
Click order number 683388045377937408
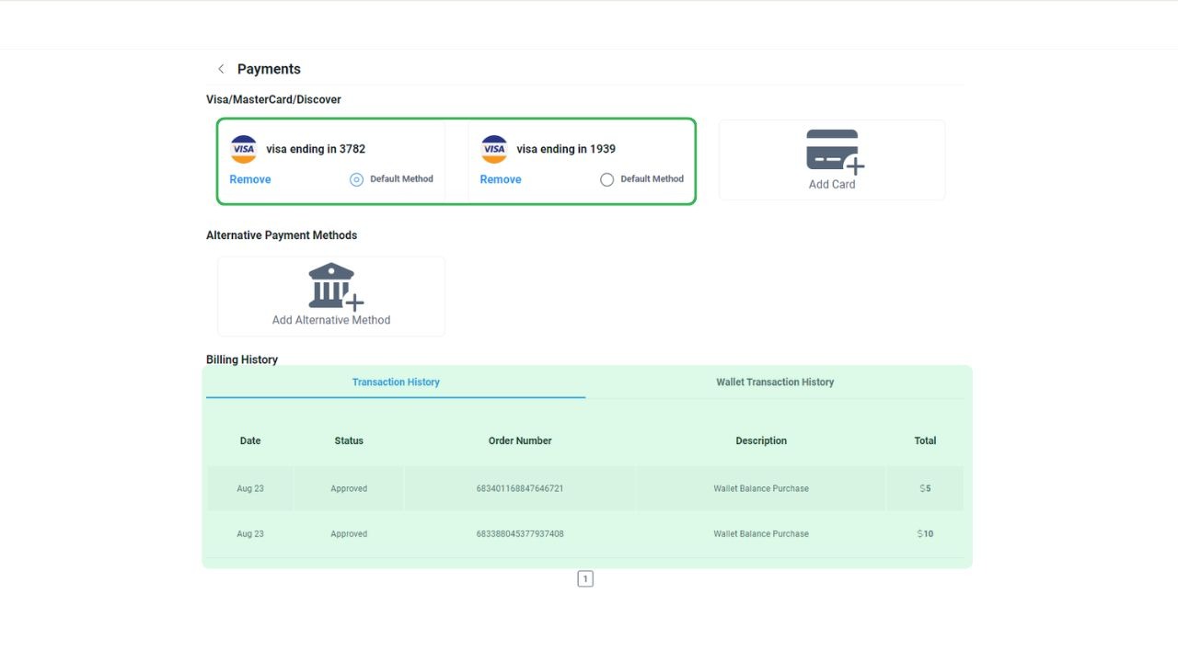pyautogui.click(x=520, y=533)
